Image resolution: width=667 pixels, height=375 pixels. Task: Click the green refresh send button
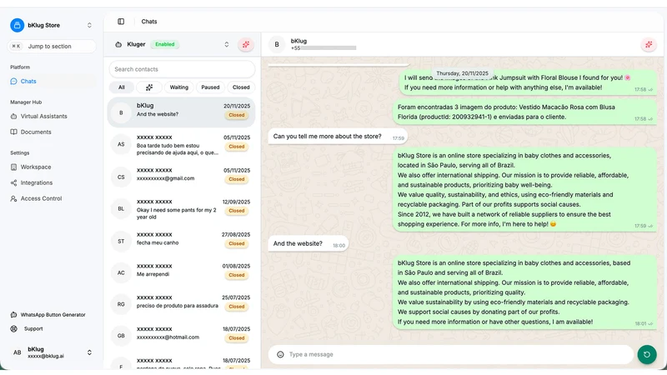[x=647, y=354]
